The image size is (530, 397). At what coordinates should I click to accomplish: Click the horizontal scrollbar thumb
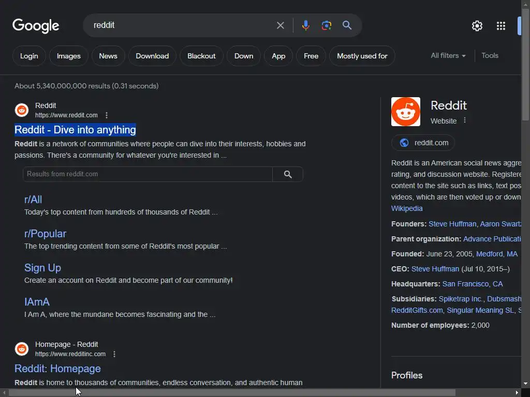click(x=231, y=393)
